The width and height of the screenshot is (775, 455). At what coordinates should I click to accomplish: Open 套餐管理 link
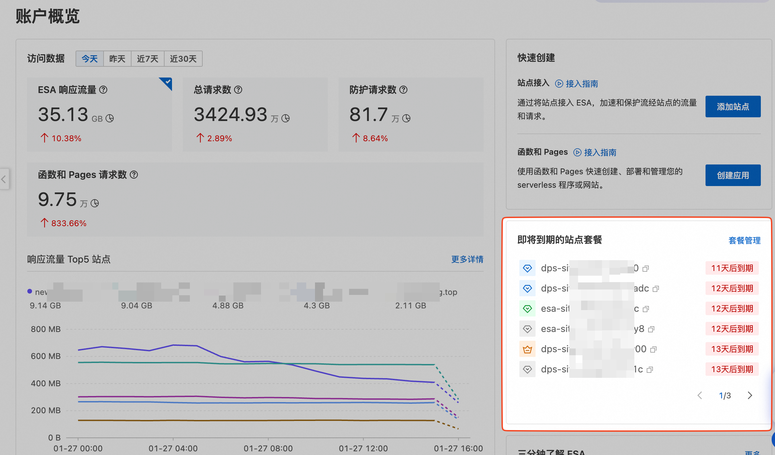(744, 240)
